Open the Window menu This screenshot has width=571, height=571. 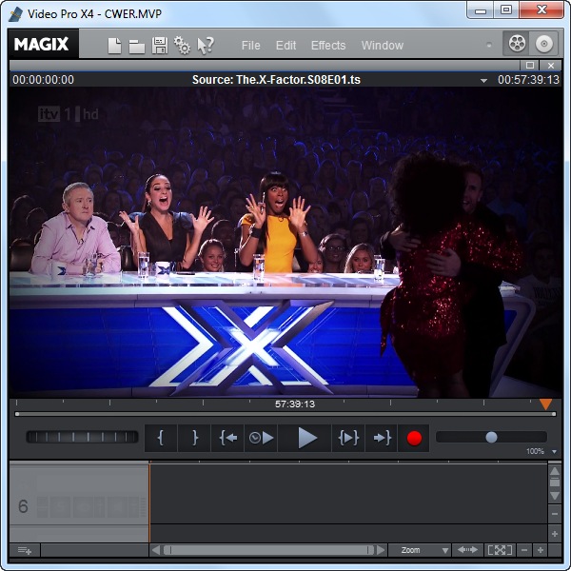click(383, 46)
